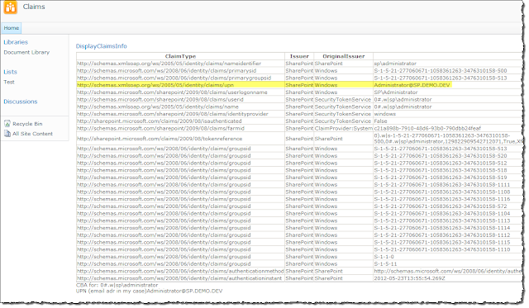Click the groupsid value ending in -572
Screen dimensions: 529x308
(x=441, y=206)
